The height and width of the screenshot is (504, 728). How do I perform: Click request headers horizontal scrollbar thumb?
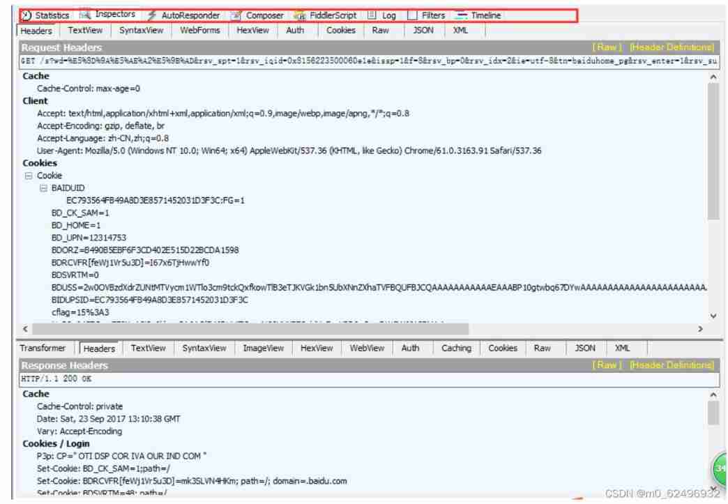(250, 328)
